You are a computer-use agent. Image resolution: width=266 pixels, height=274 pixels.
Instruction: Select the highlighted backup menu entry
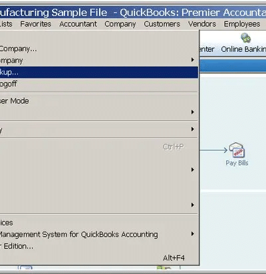coord(99,72)
